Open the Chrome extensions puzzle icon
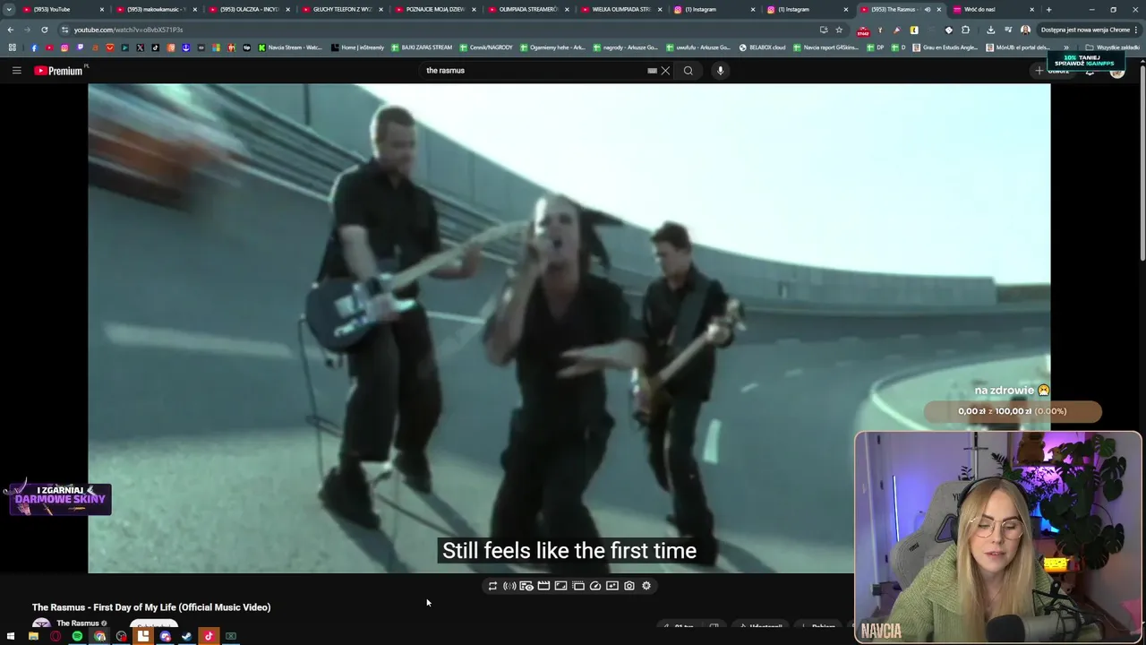Screen dimensions: 1146x645 tap(965, 30)
